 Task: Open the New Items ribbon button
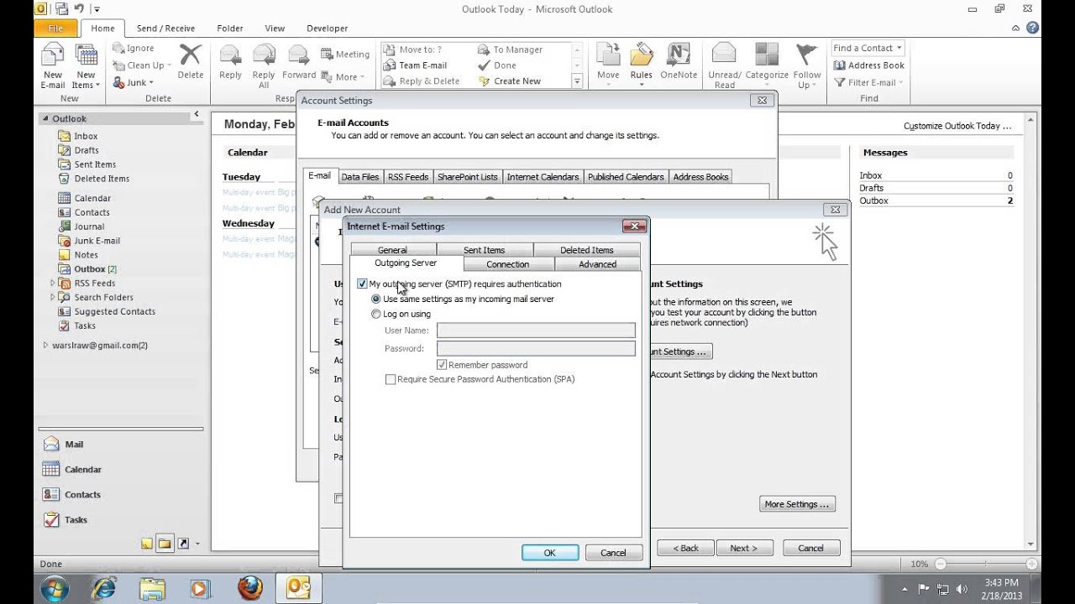tap(86, 66)
